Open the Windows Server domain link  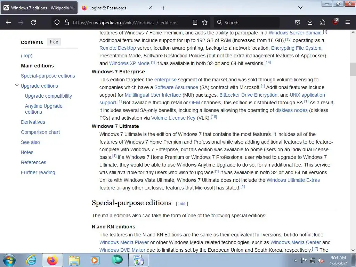pyautogui.click(x=295, y=33)
